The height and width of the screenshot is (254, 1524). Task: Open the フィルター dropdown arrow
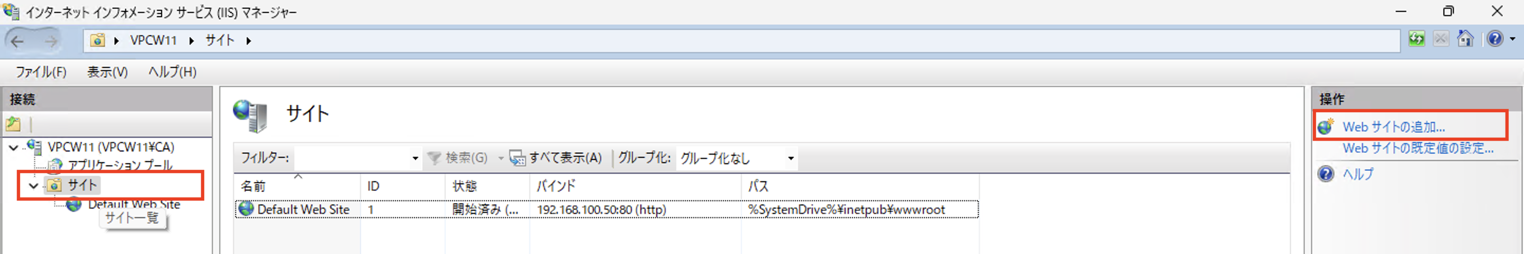click(x=415, y=158)
